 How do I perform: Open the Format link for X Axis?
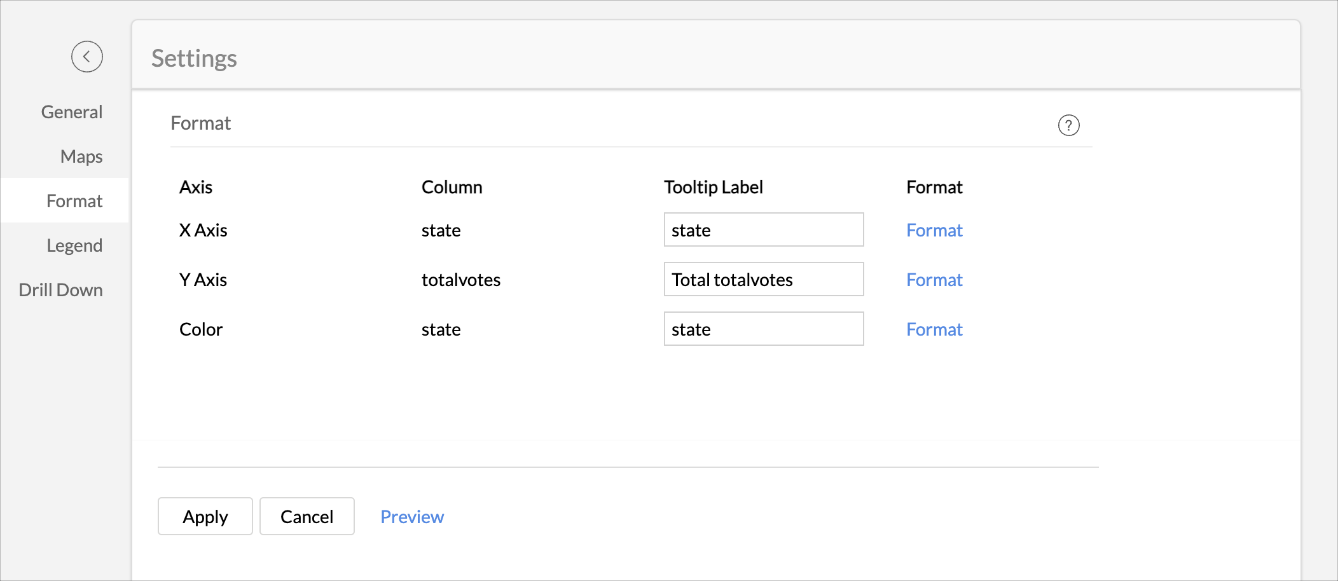pyautogui.click(x=934, y=230)
